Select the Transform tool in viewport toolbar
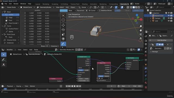 [63, 39]
